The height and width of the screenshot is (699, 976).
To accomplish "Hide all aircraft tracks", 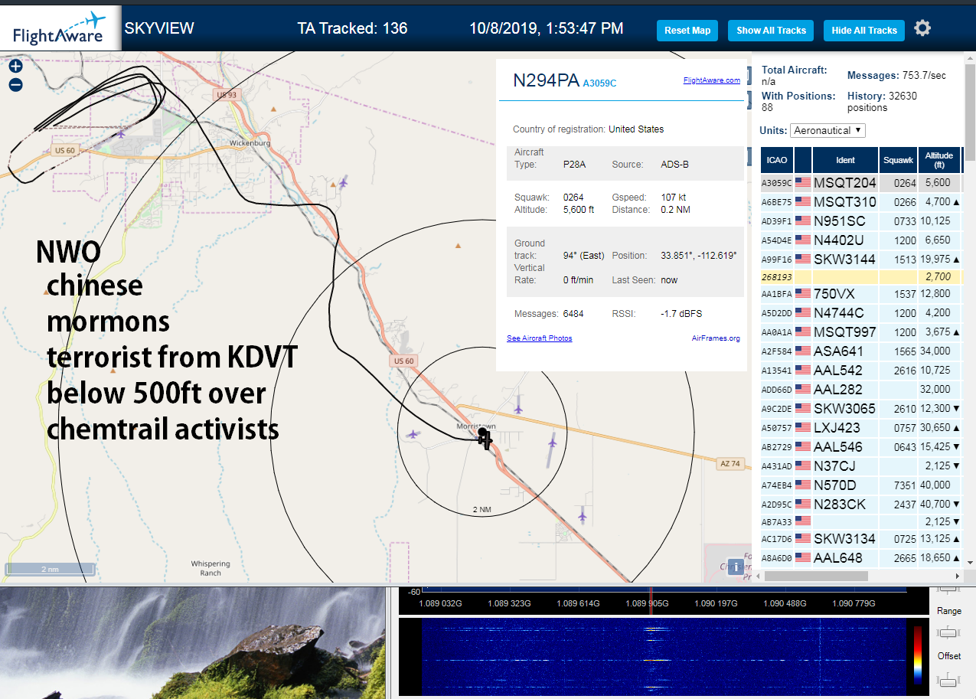I will [x=864, y=31].
